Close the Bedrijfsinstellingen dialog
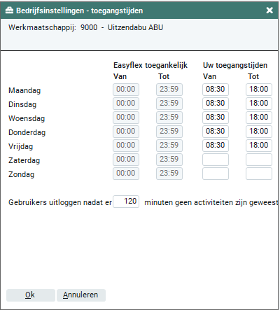The image size is (280, 310). (x=269, y=10)
